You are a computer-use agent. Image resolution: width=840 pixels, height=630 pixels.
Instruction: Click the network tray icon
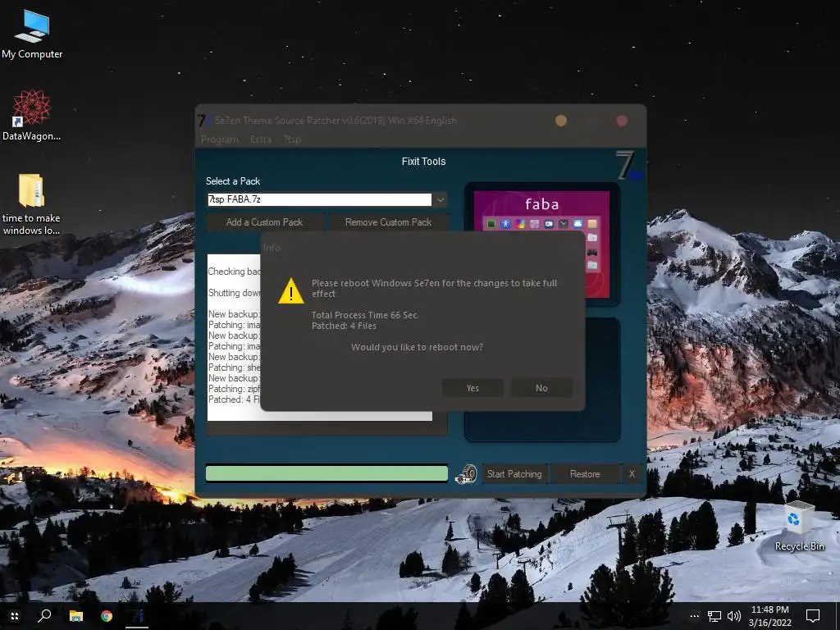click(x=714, y=617)
